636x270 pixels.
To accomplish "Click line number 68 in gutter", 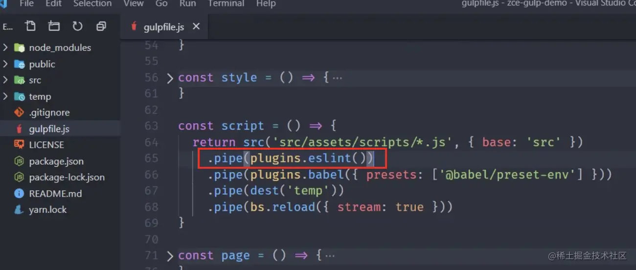I will (152, 207).
